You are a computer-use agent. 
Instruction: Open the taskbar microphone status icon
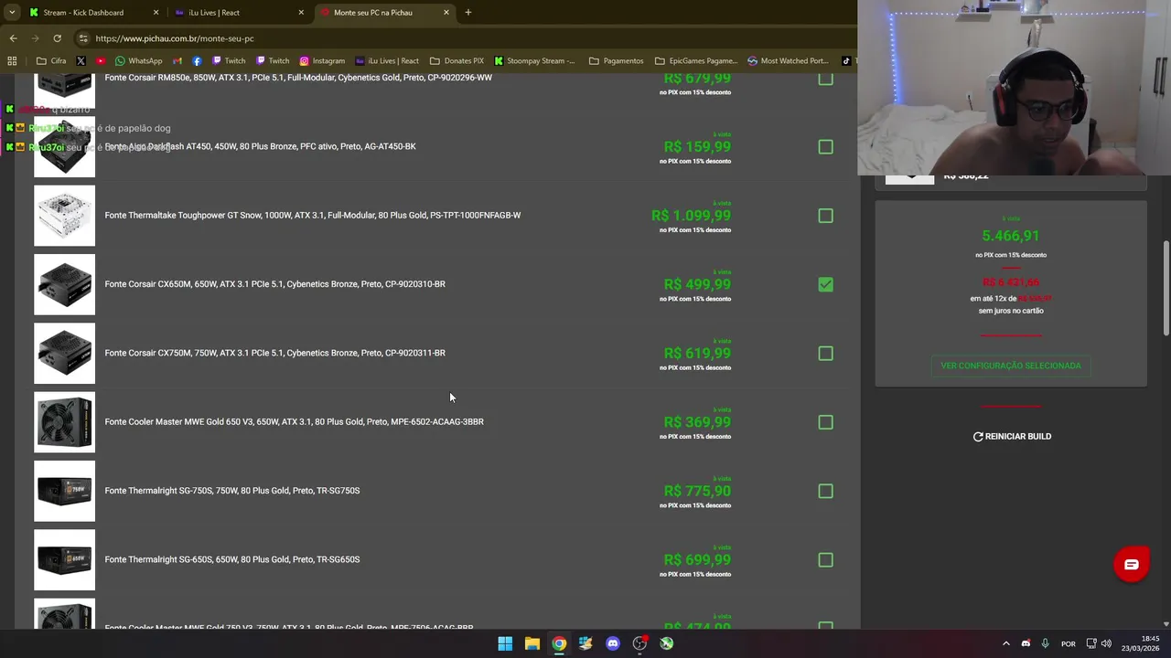[x=1045, y=643]
